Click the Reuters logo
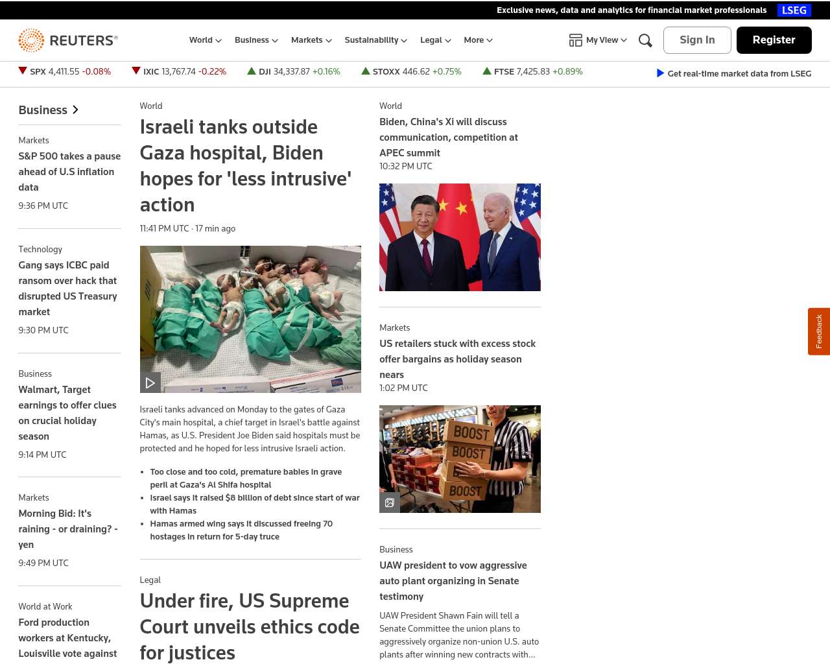 pyautogui.click(x=68, y=40)
